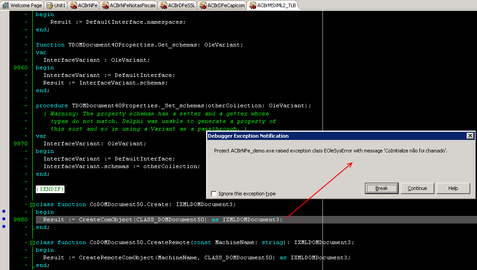This screenshot has width=477, height=270.
Task: Click the CreateRemoteComObject code line
Action: 197,257
